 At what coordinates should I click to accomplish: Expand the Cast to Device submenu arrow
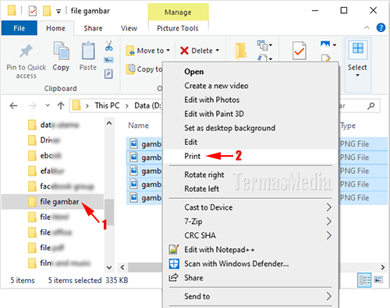click(329, 207)
